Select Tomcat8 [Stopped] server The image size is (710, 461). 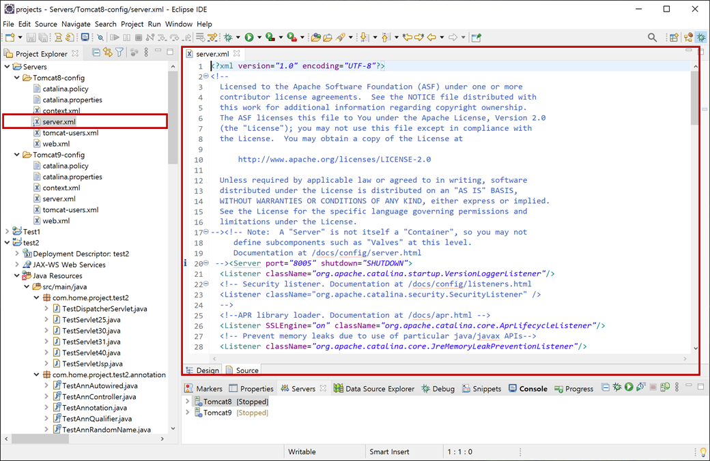(231, 401)
